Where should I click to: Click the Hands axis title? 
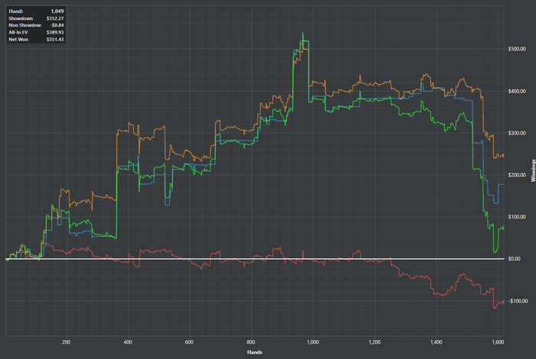click(x=255, y=352)
